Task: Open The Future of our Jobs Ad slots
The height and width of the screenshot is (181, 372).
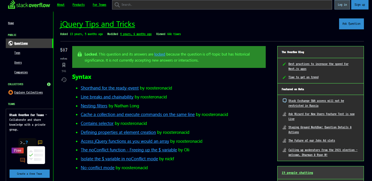Action: (x=312, y=140)
